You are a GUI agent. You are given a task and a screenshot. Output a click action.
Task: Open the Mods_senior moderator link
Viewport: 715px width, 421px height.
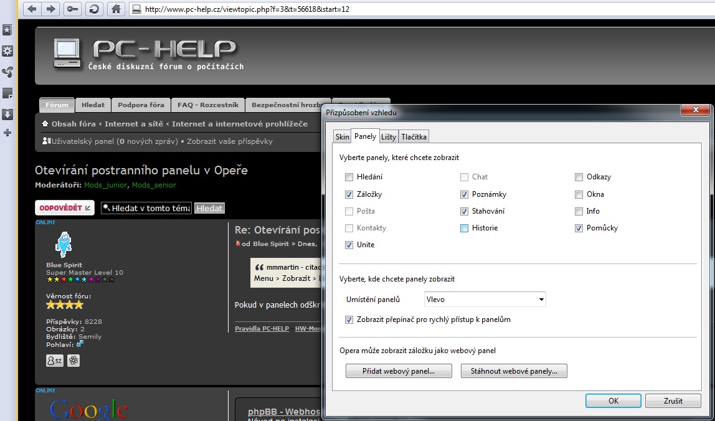[x=154, y=185]
